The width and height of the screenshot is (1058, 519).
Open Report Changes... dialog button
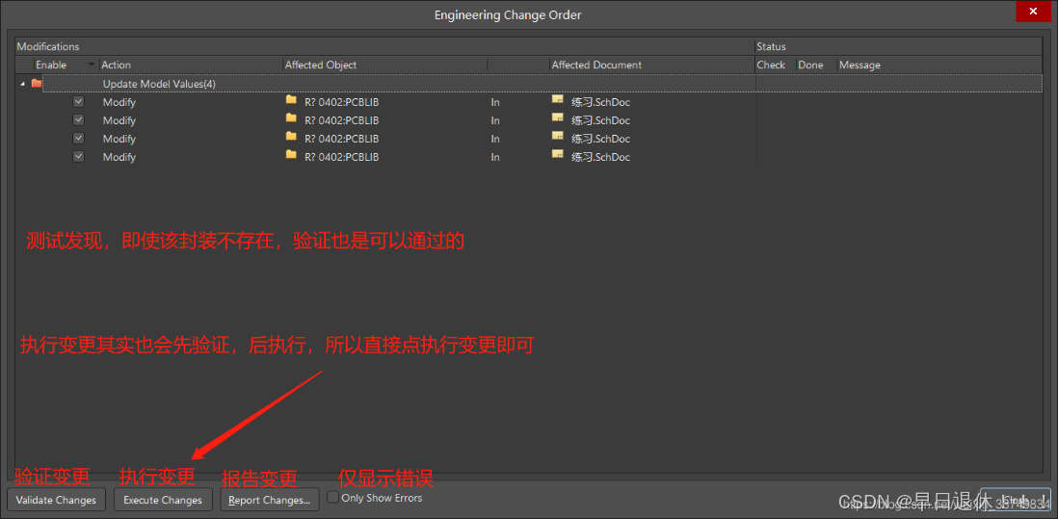click(269, 500)
